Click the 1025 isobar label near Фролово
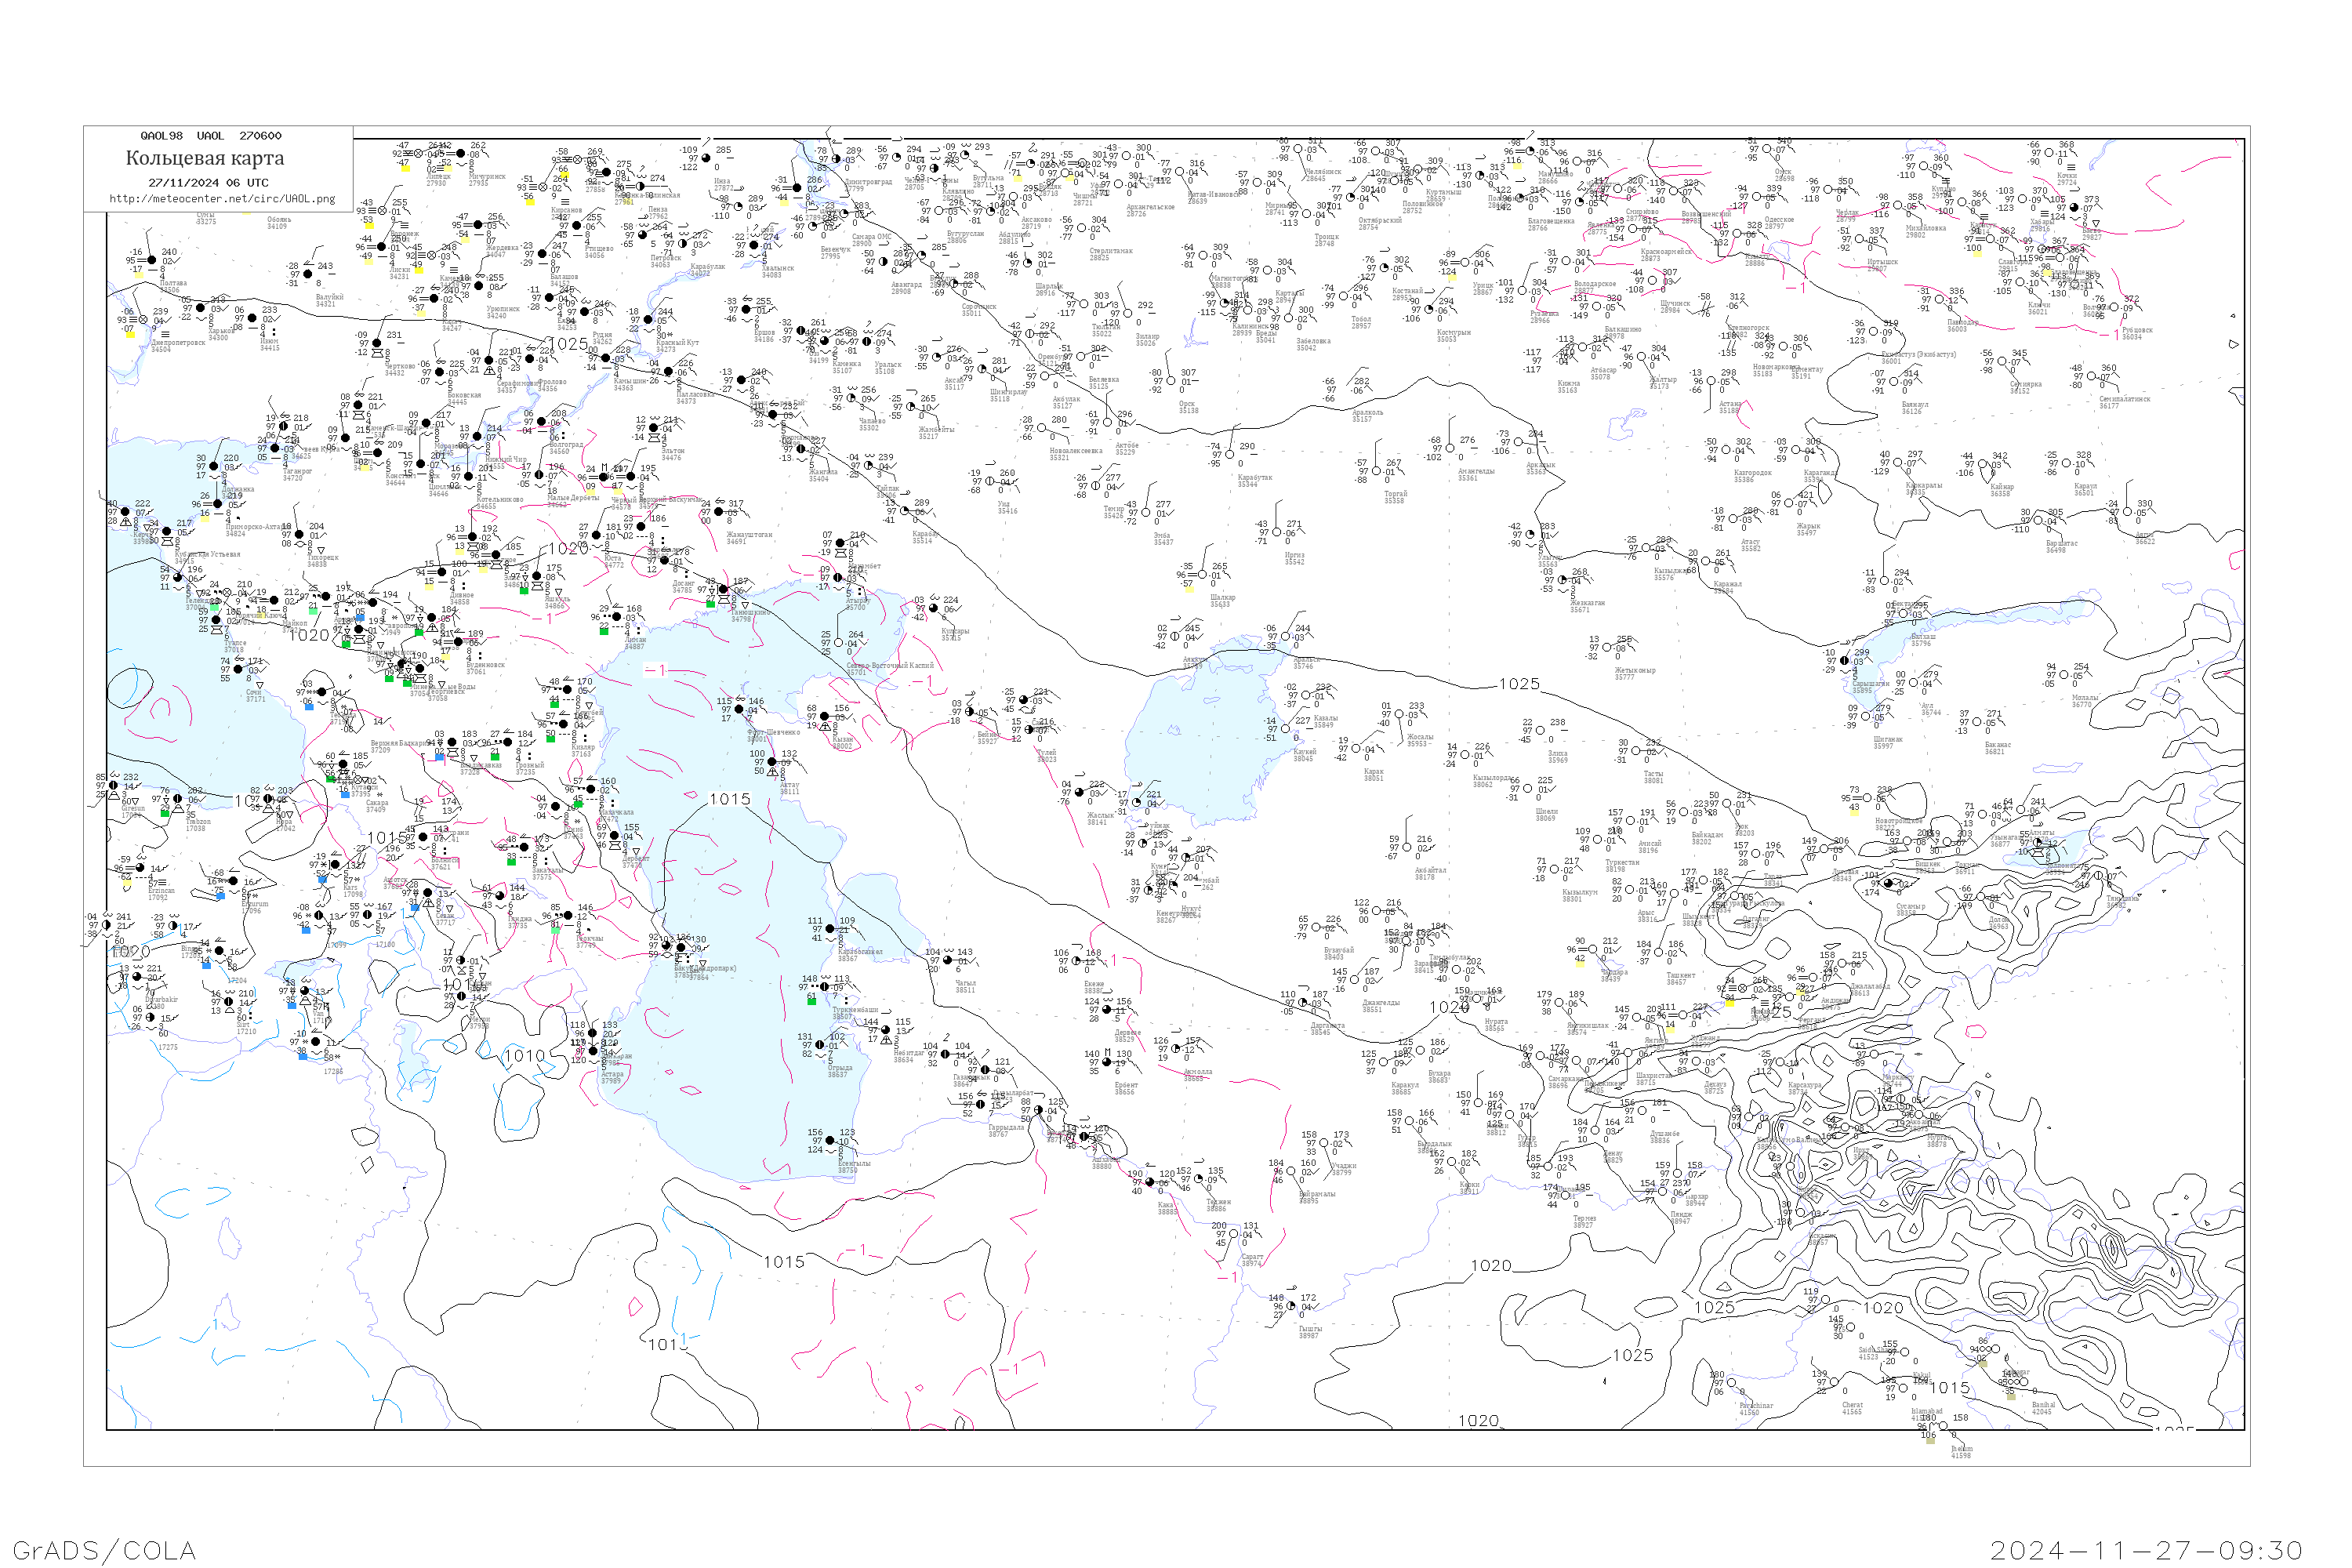The height and width of the screenshot is (1568, 2352). click(568, 344)
